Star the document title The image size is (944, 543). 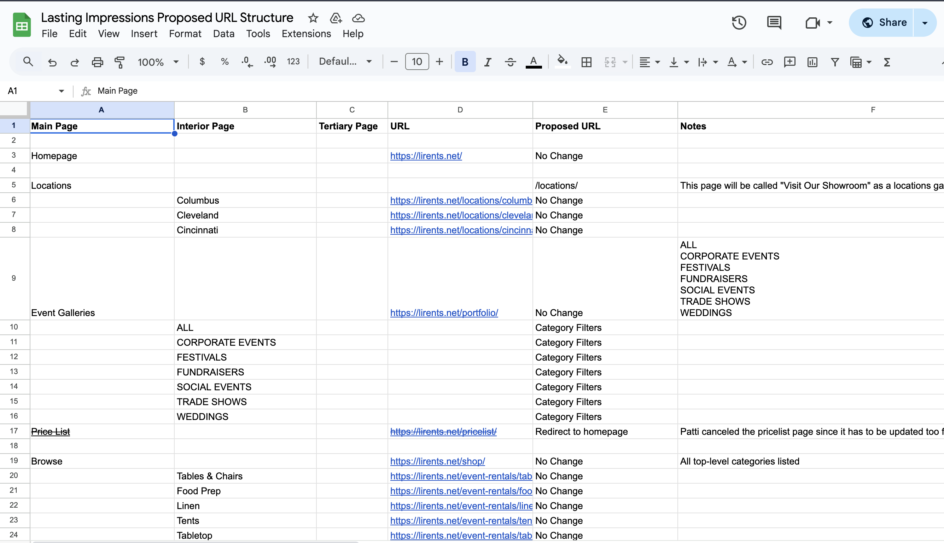(313, 18)
